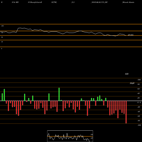Screen dimensions: 142x142
Task: Click the MR axis label -100
Action: (x=139, y=125)
